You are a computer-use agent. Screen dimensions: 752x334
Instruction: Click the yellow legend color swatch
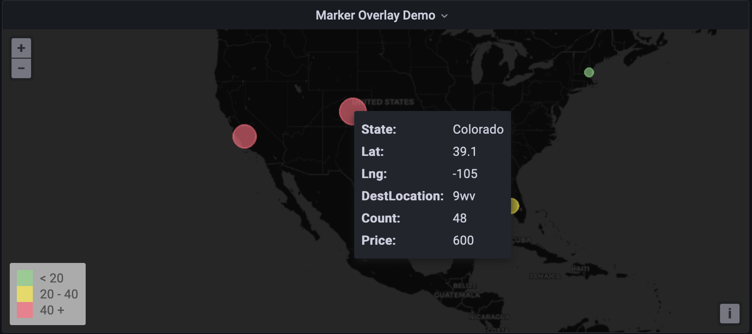25,294
